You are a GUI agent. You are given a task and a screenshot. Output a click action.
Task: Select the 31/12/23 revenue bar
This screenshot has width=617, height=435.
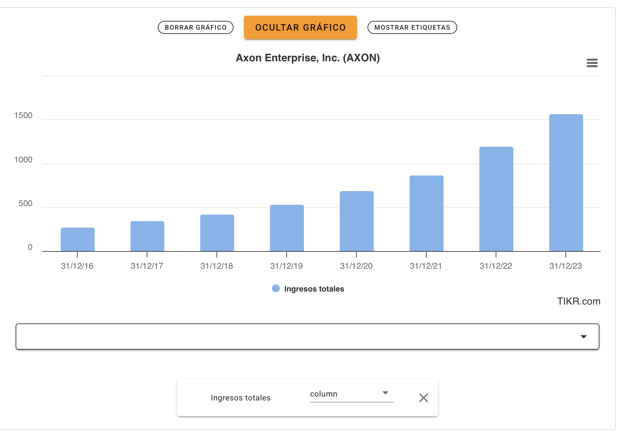pyautogui.click(x=566, y=183)
